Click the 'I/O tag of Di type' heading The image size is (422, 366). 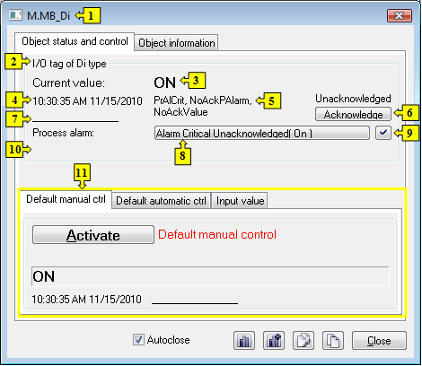(x=69, y=64)
